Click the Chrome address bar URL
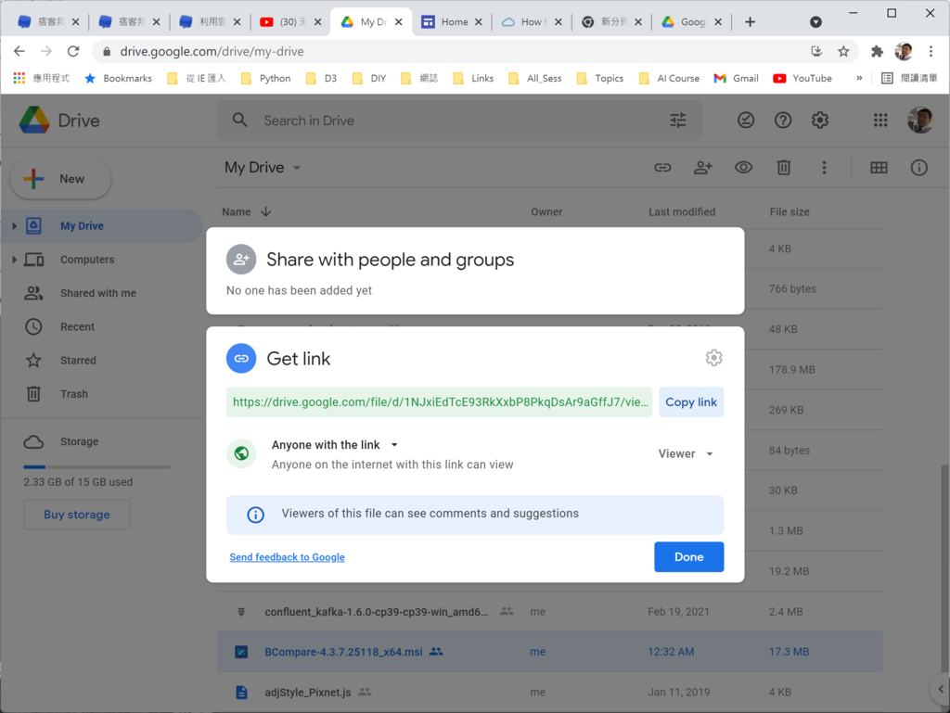 (212, 51)
